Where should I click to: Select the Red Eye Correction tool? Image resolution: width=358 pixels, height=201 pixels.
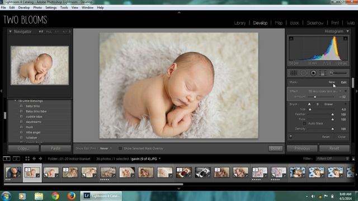click(x=313, y=73)
